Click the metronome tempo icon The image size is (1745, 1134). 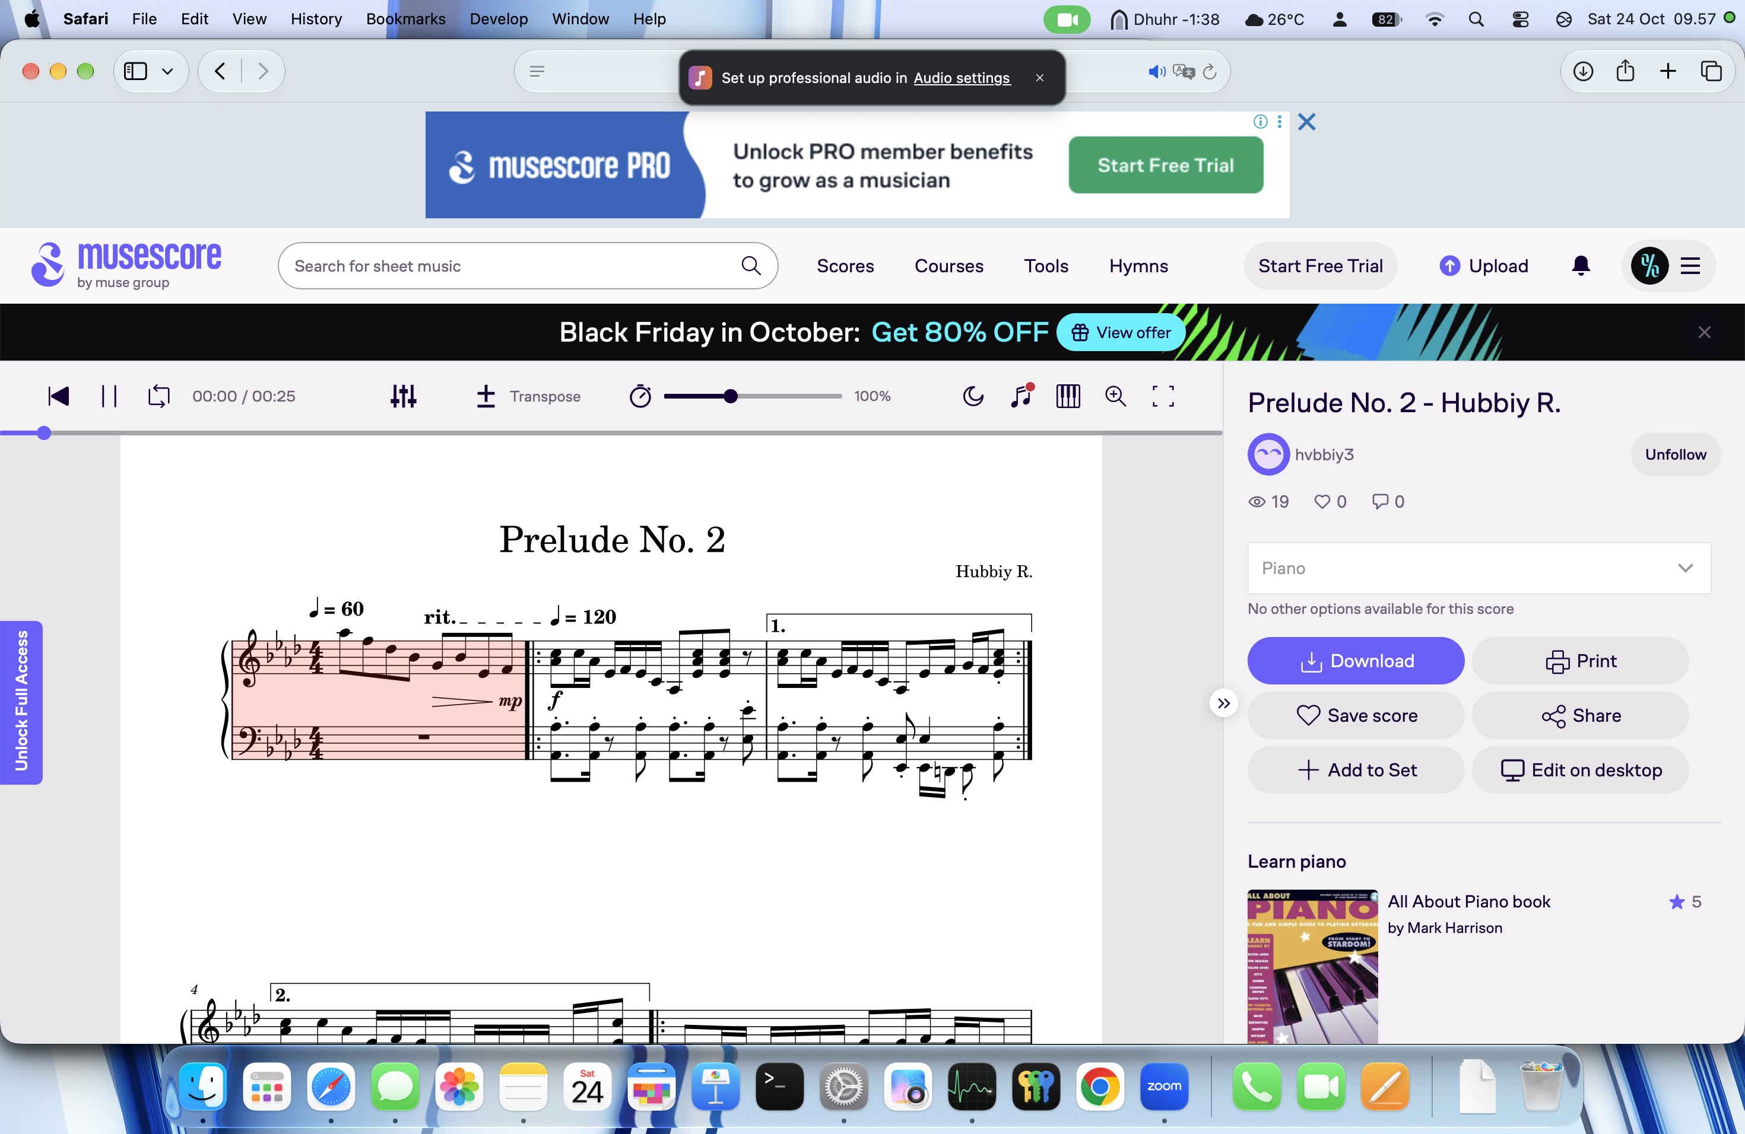pos(640,396)
